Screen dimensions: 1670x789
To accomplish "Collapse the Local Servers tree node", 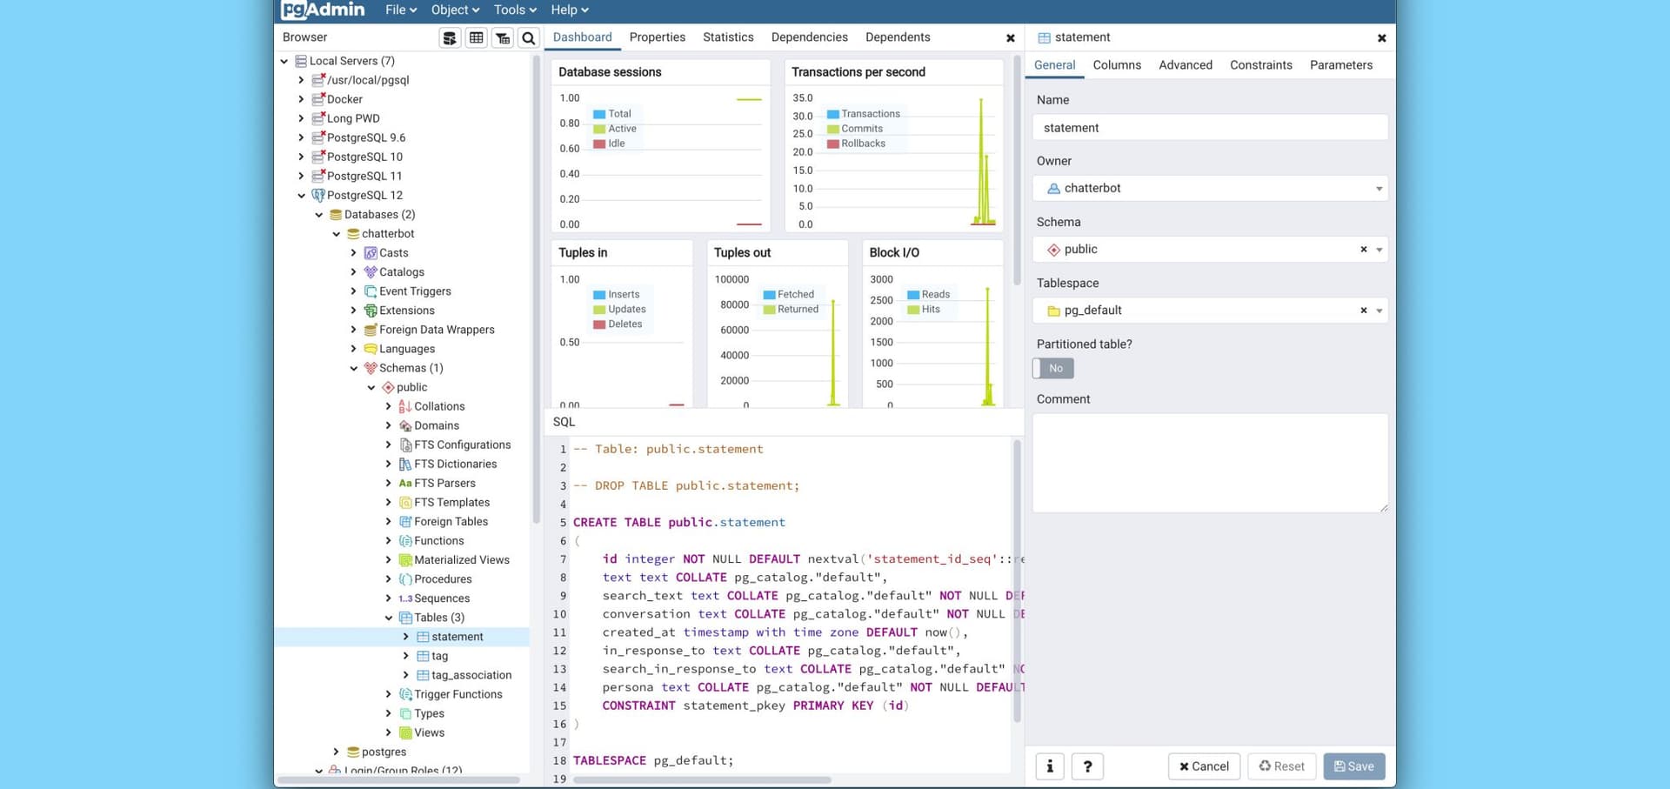I will tap(284, 61).
